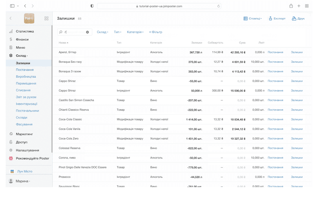Click the Фінанси dollar icon

click(x=11, y=40)
